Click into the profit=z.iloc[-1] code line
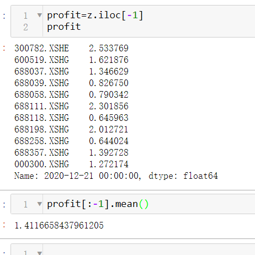Viewport: 255px width, 255px height. [95, 15]
